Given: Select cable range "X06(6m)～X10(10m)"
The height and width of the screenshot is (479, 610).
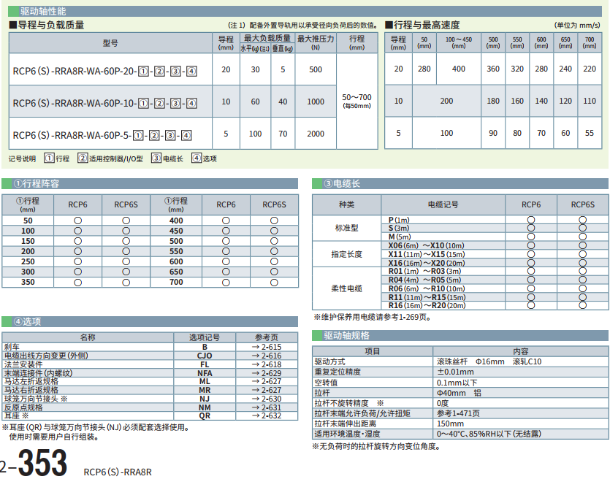Looking at the screenshot, I should coord(427,246).
